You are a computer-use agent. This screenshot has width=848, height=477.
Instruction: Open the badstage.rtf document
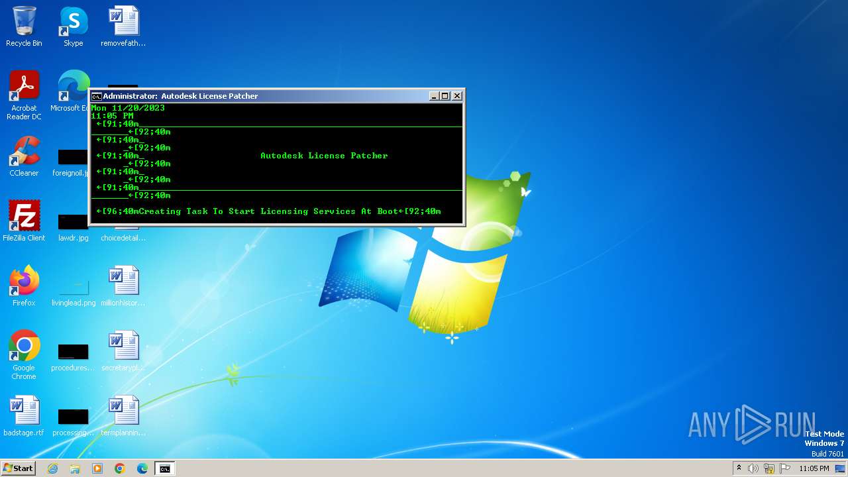pyautogui.click(x=24, y=416)
